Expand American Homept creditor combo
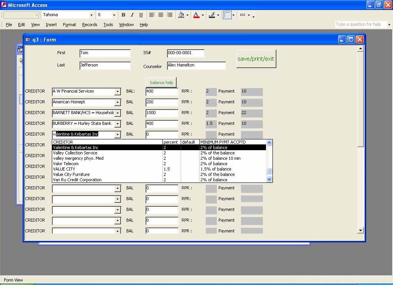This screenshot has height=285, width=393. pyautogui.click(x=117, y=102)
